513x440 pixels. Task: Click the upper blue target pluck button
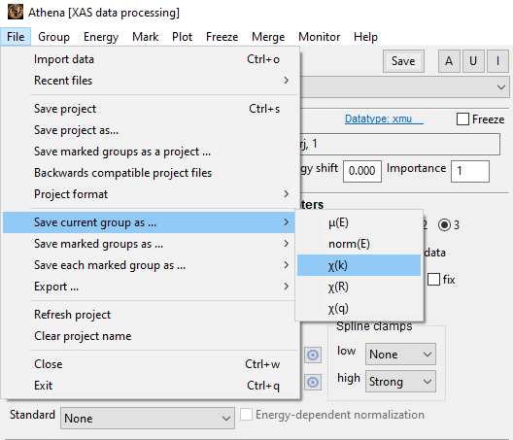coord(313,355)
